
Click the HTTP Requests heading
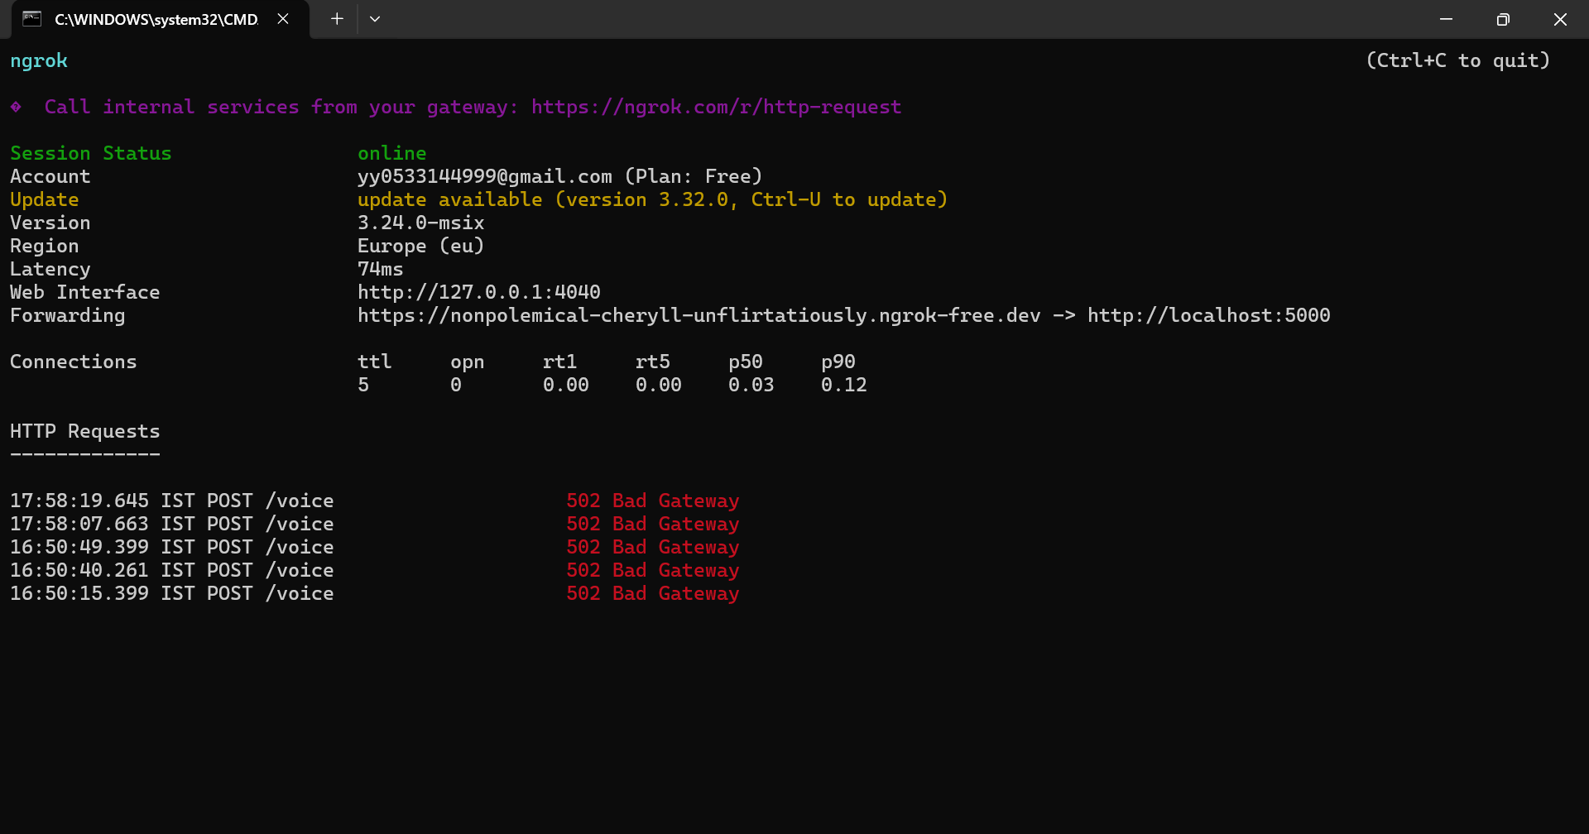pos(84,431)
